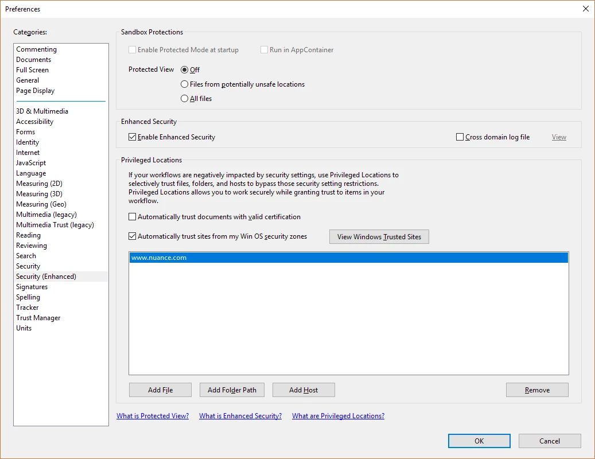Go to the Page Display category

pyautogui.click(x=36, y=91)
